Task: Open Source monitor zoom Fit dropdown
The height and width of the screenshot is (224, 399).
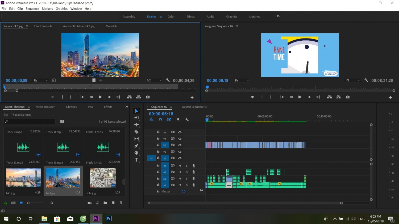Action: 41,80
